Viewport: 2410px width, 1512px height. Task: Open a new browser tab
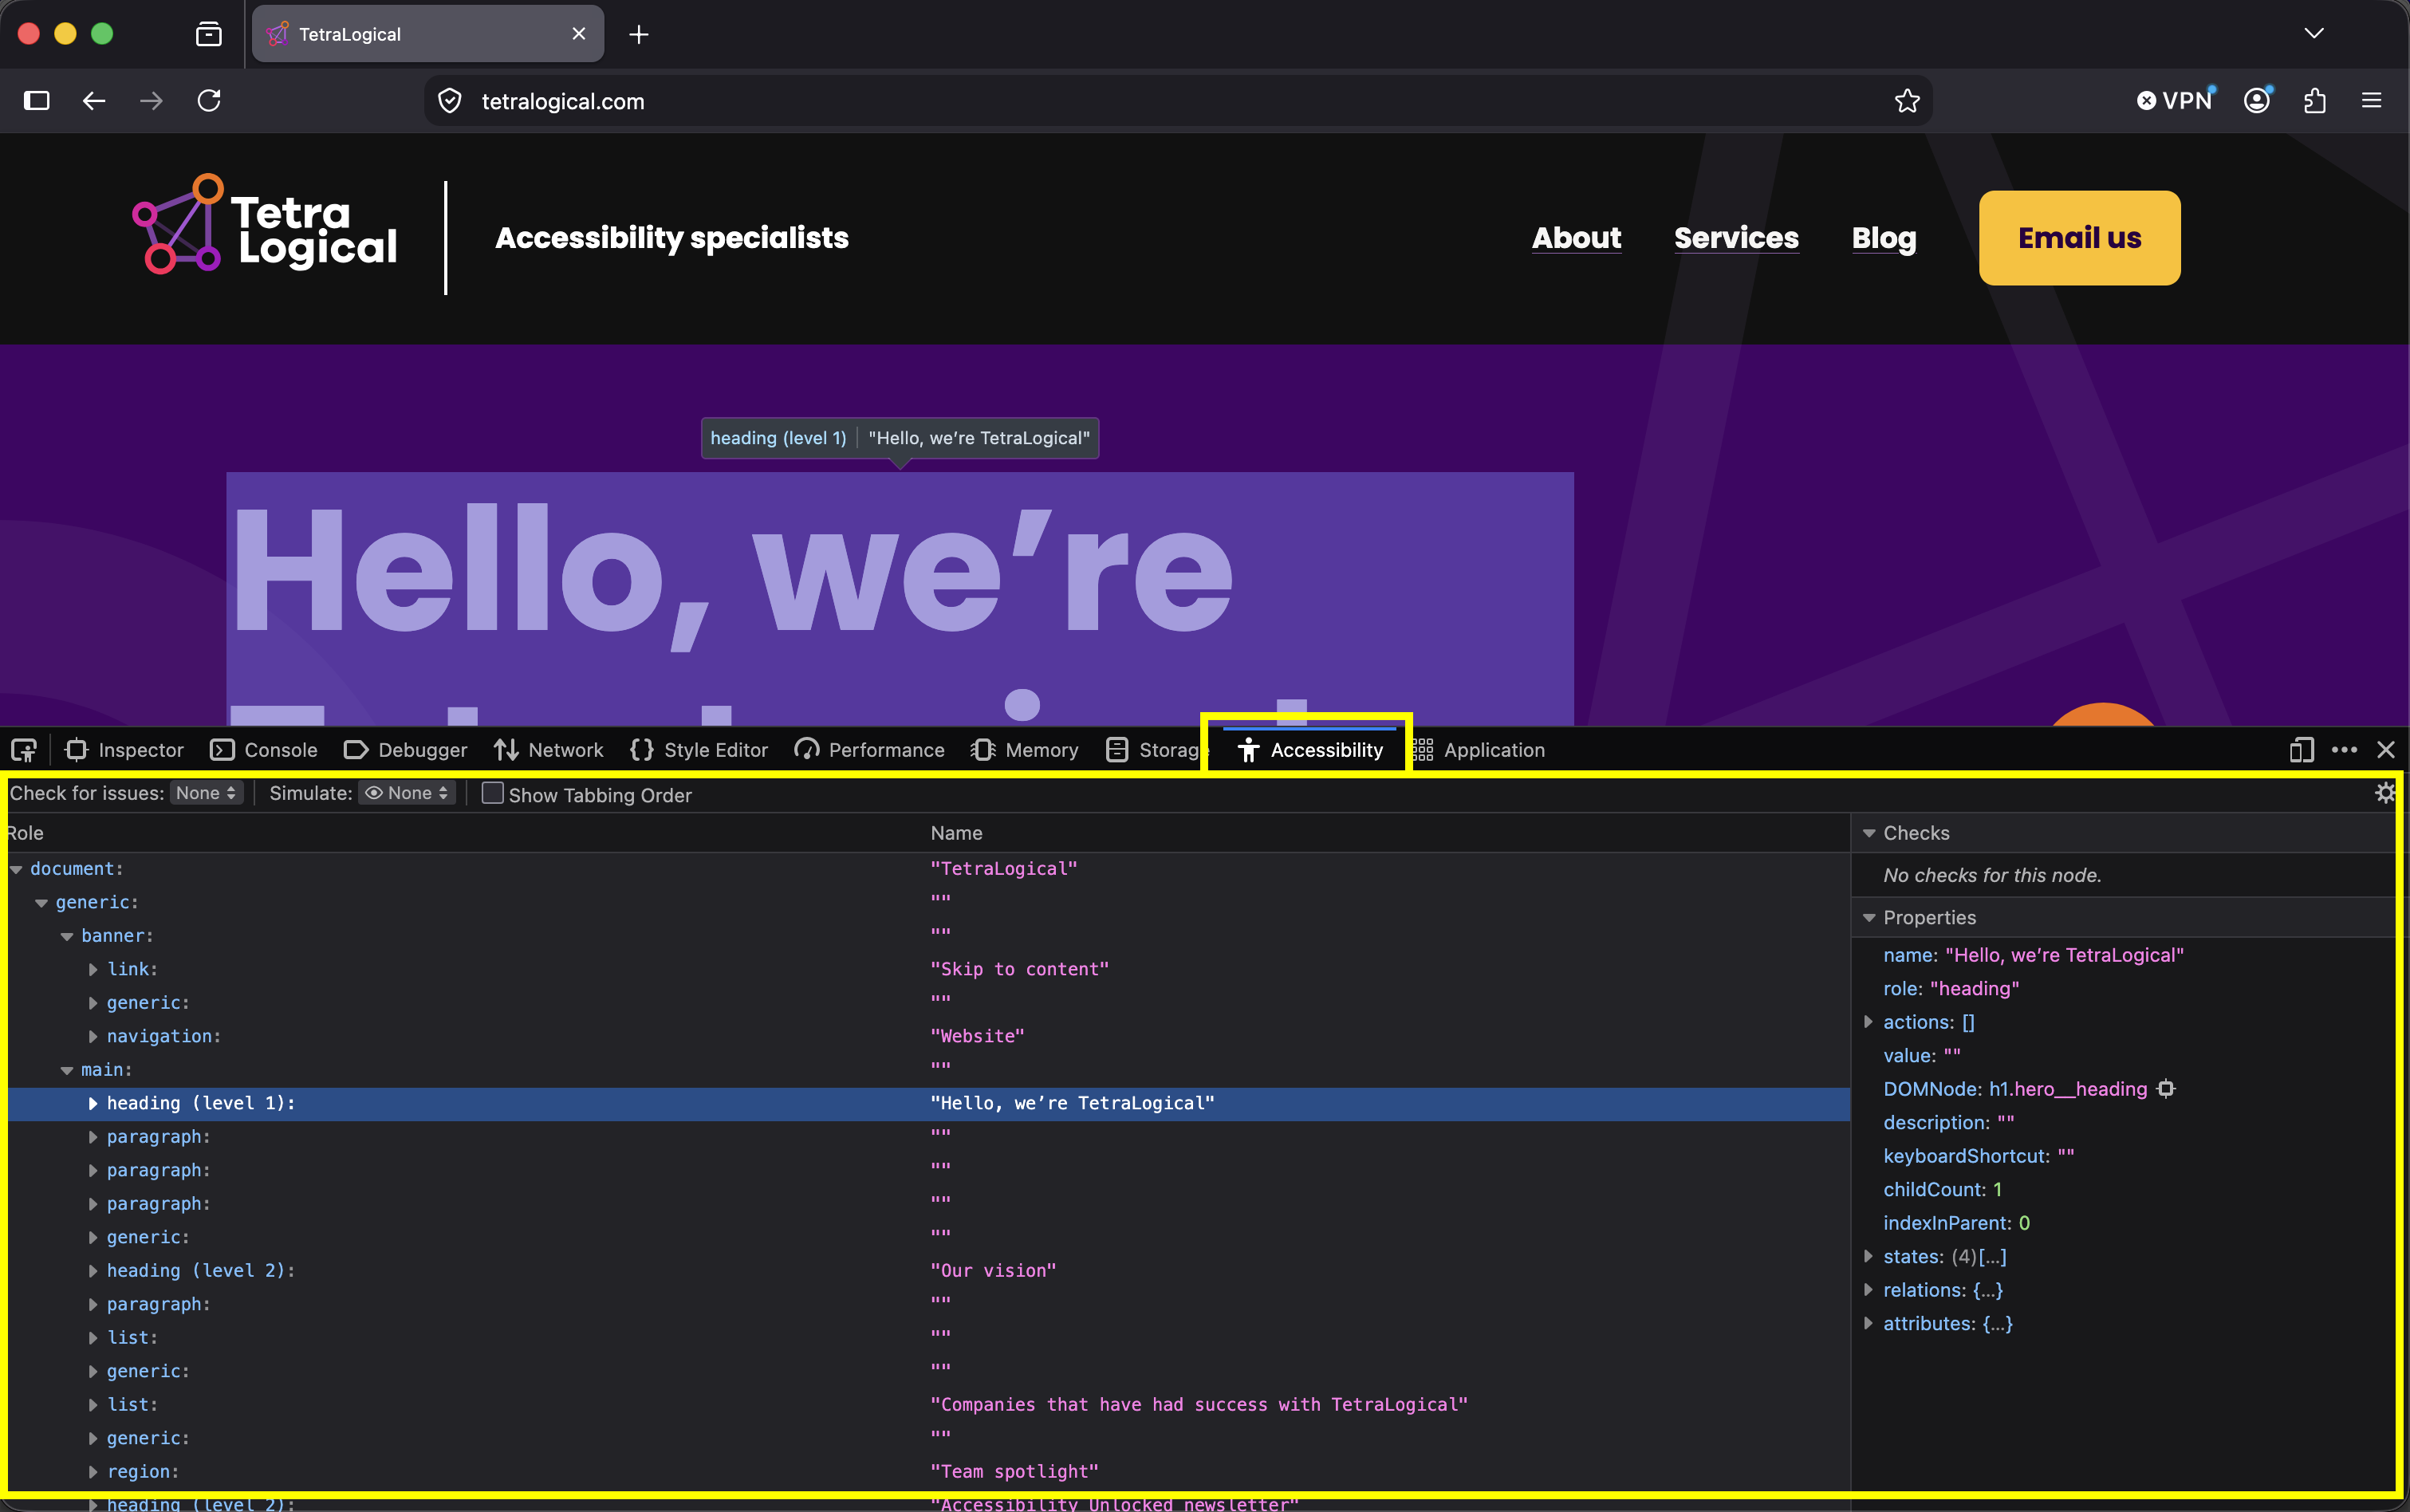pos(639,35)
